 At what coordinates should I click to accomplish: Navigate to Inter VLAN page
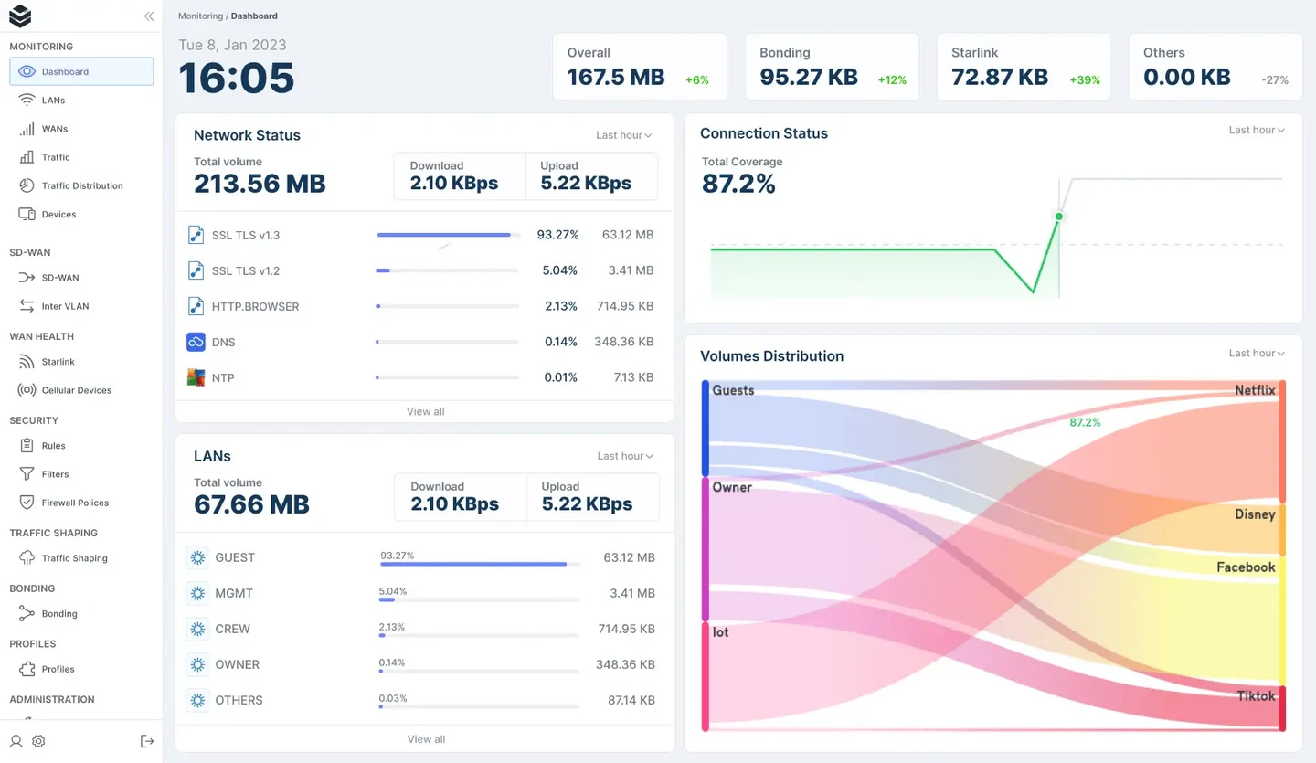(65, 306)
